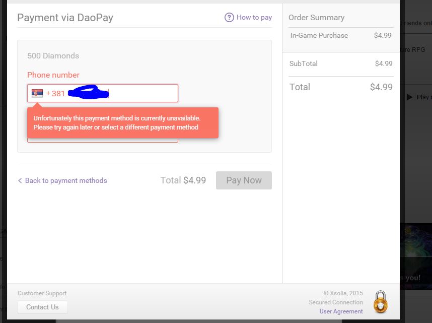The width and height of the screenshot is (432, 323).
Task: Click the Serbian flag country icon
Action: [x=37, y=93]
